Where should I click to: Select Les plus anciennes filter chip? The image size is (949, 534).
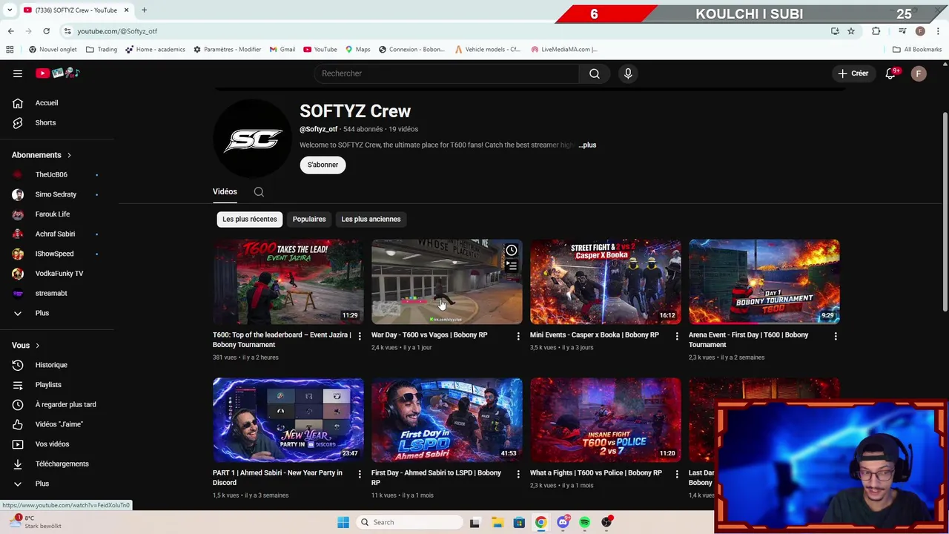tap(371, 220)
